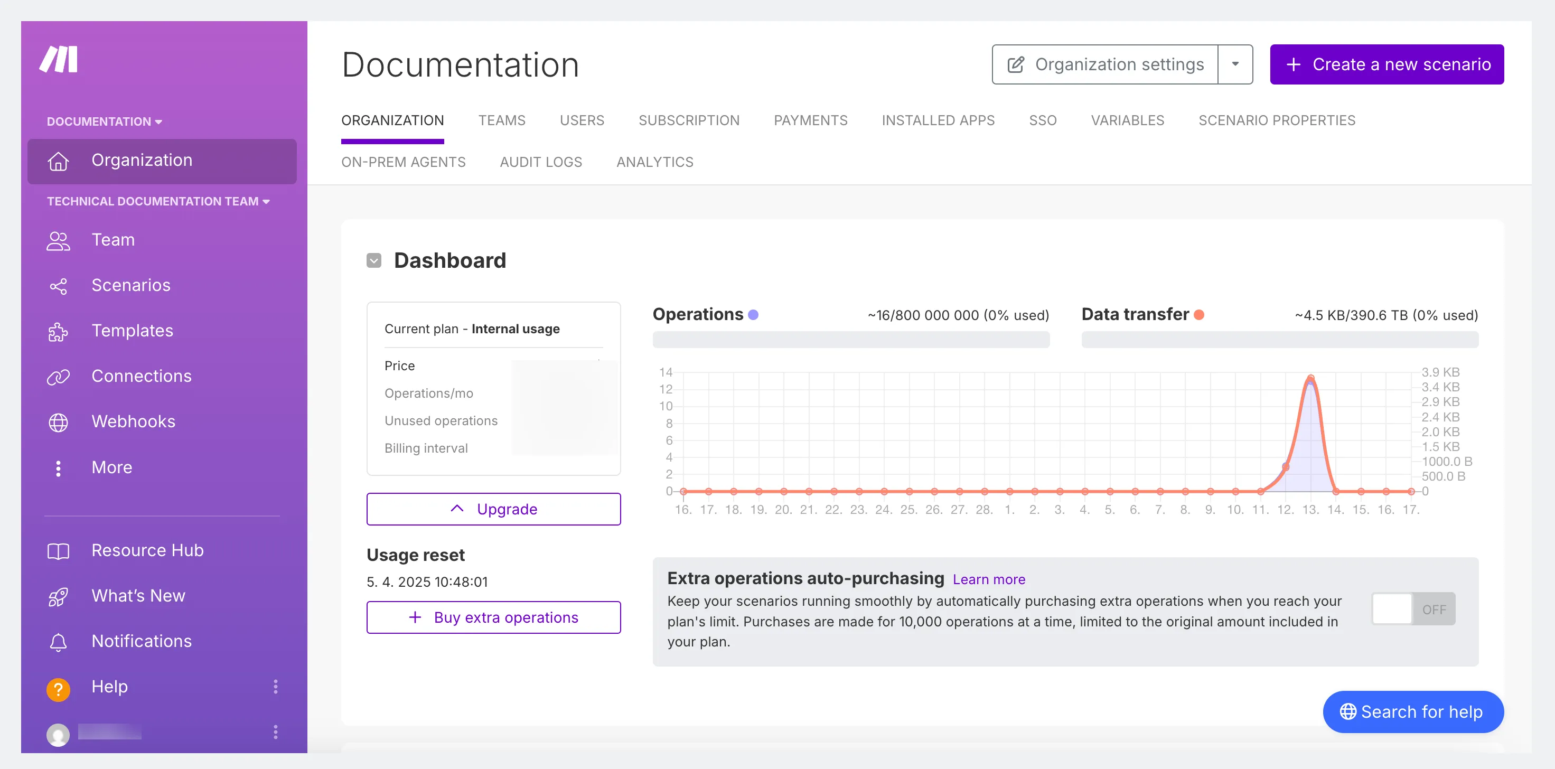Open the VARIABLES tab

[1127, 120]
